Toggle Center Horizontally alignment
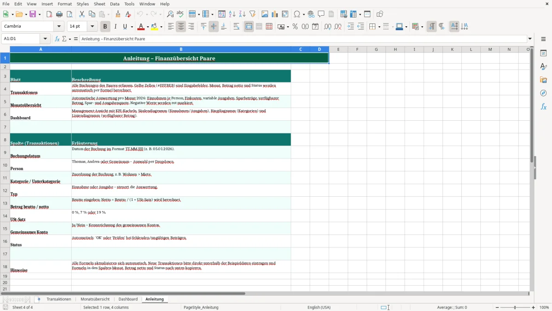The width and height of the screenshot is (552, 311). 181,27
